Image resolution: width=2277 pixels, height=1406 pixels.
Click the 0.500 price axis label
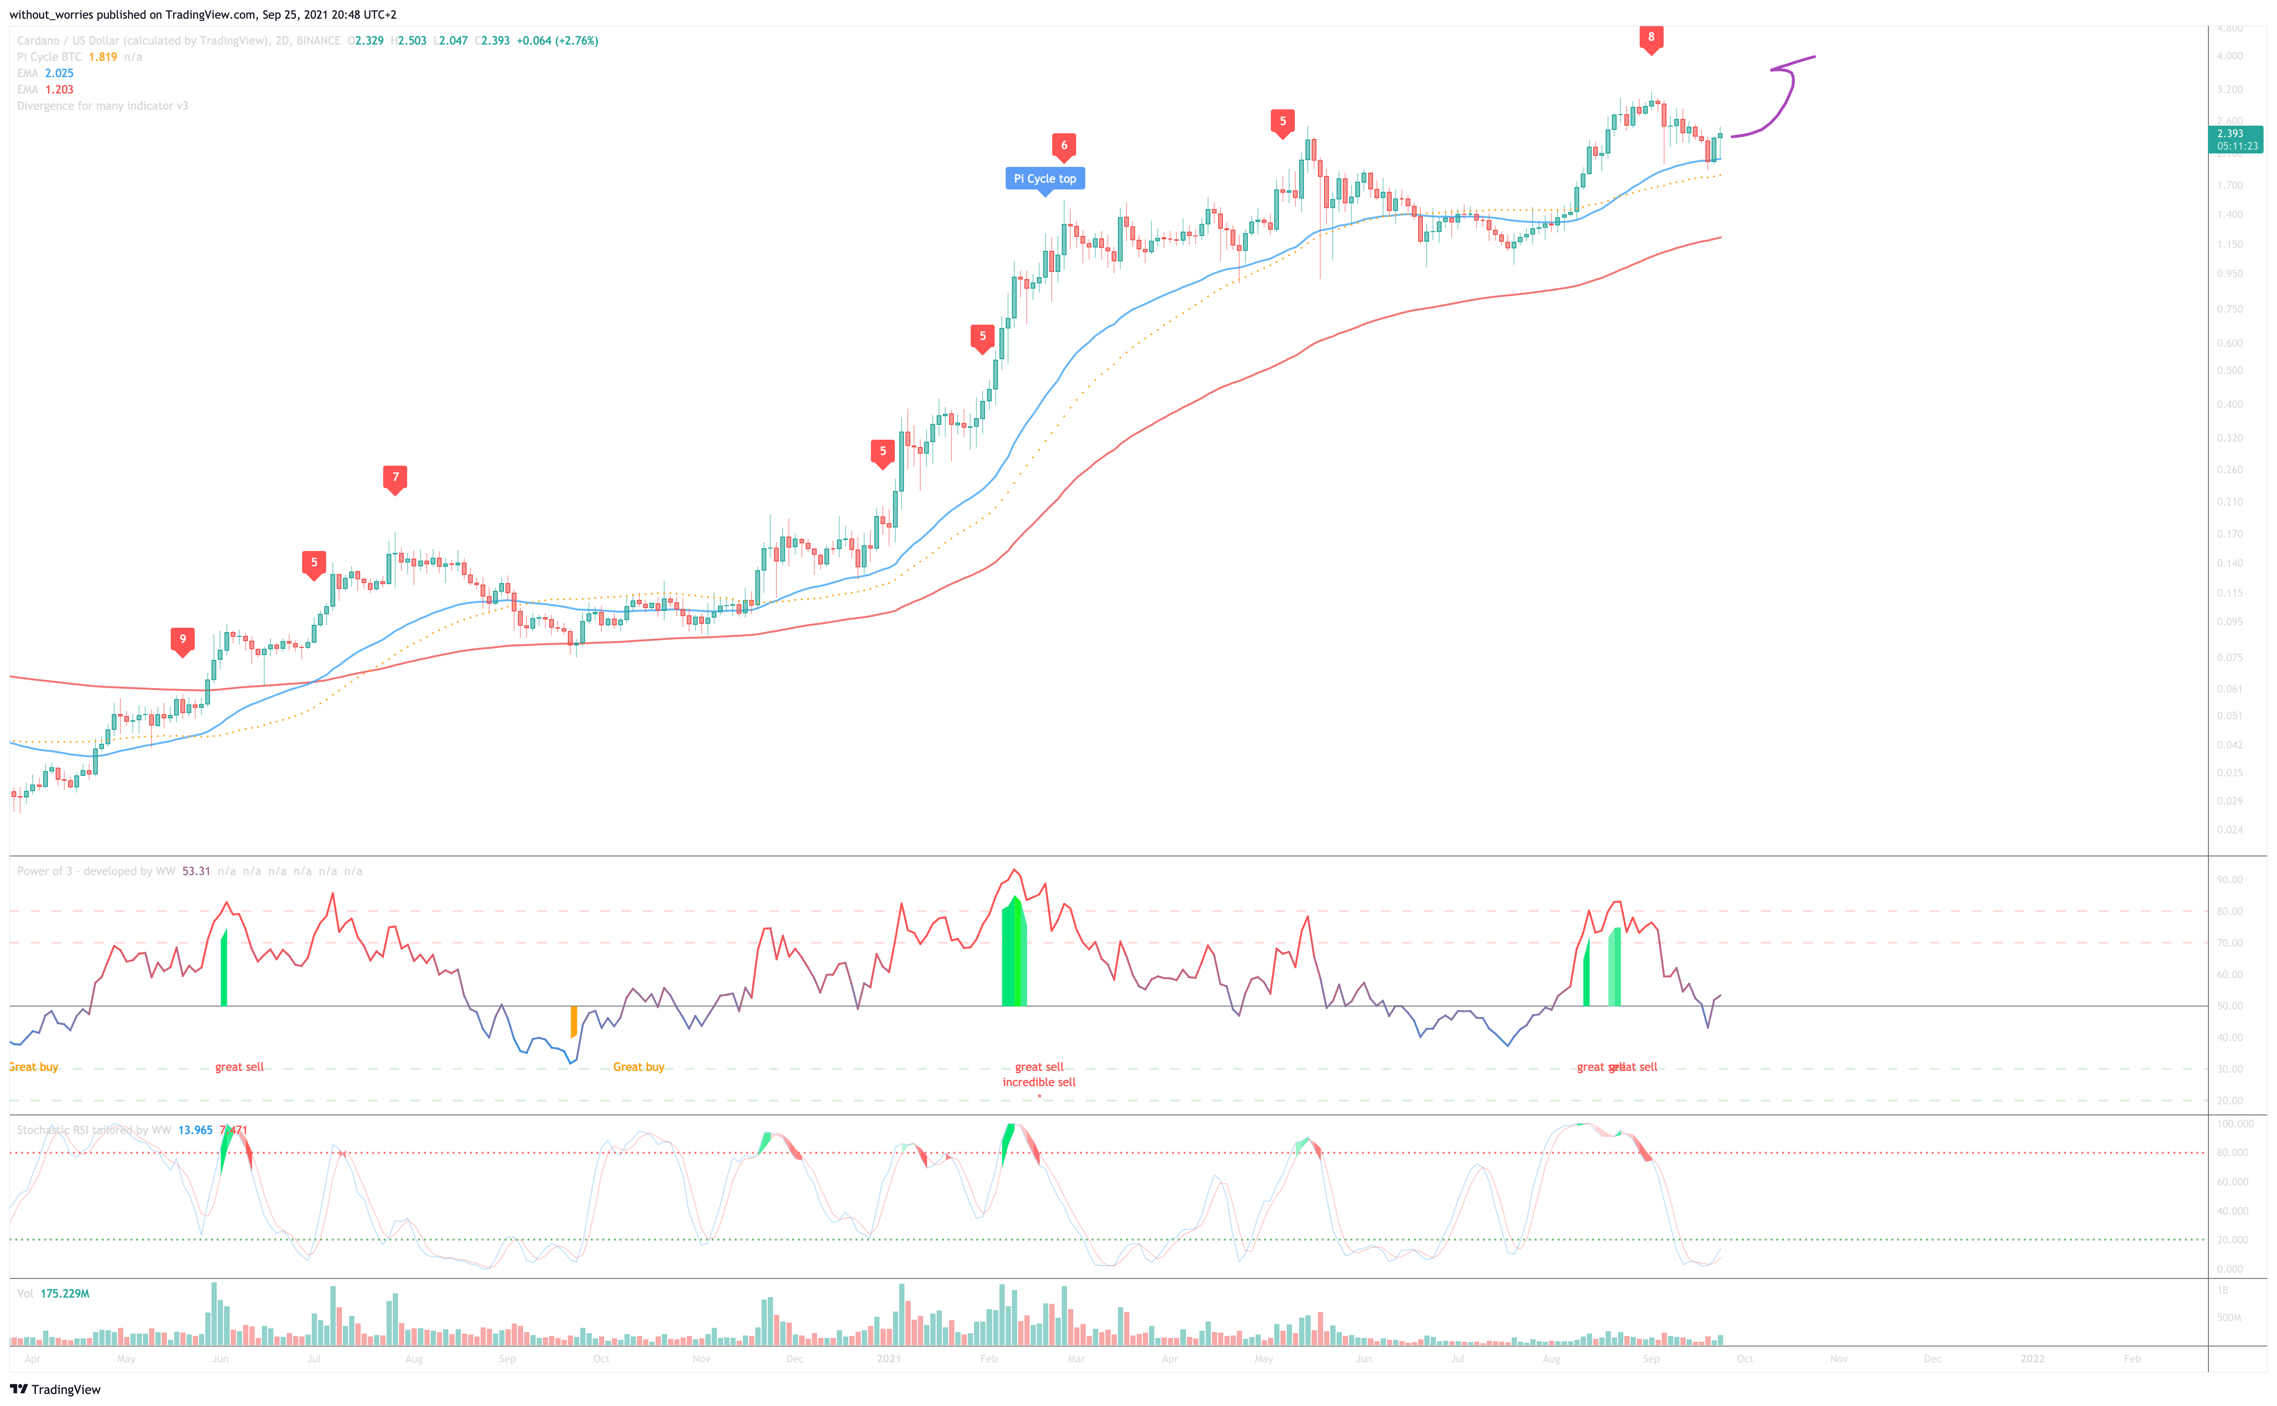[2230, 371]
